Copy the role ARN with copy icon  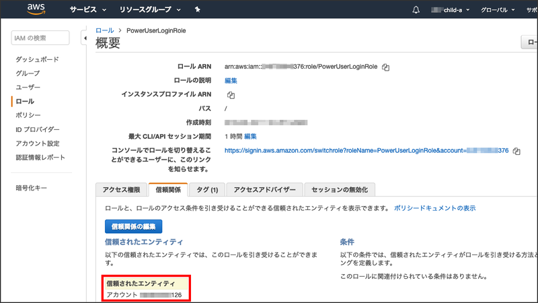(385, 67)
